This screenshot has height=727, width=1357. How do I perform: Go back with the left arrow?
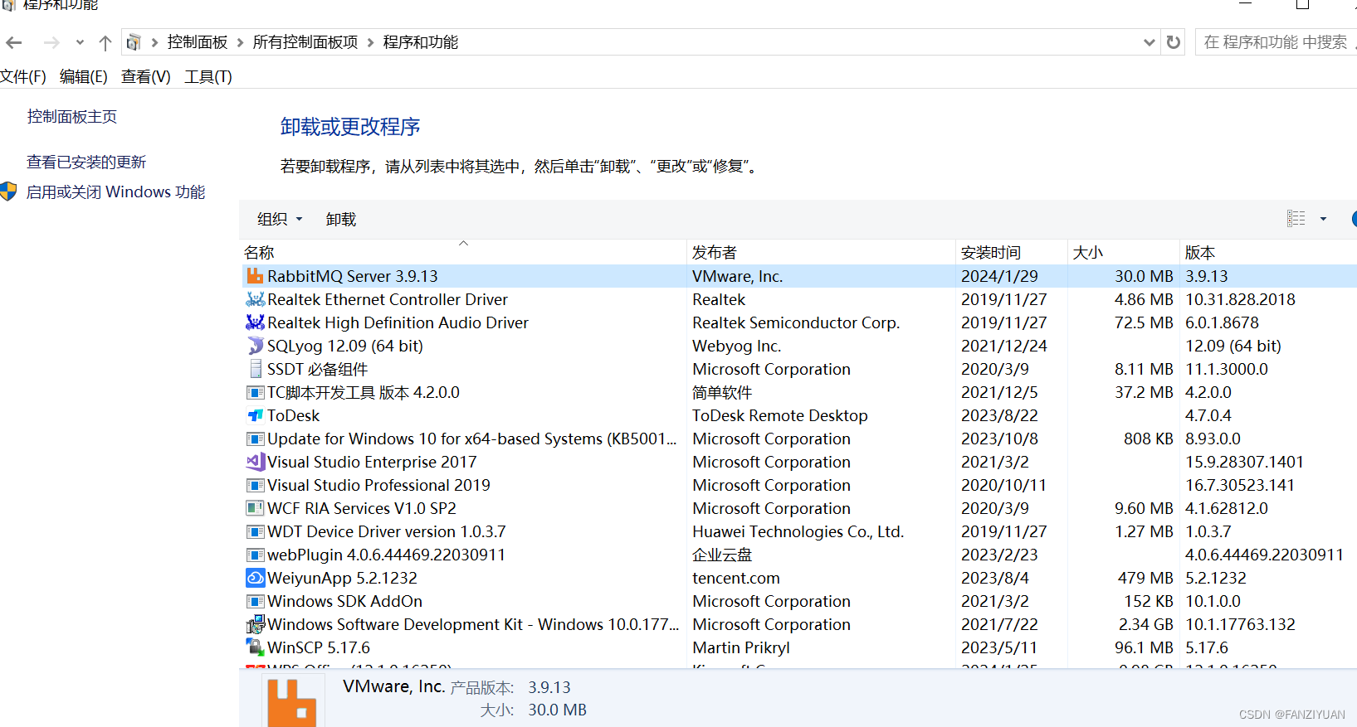pyautogui.click(x=14, y=42)
